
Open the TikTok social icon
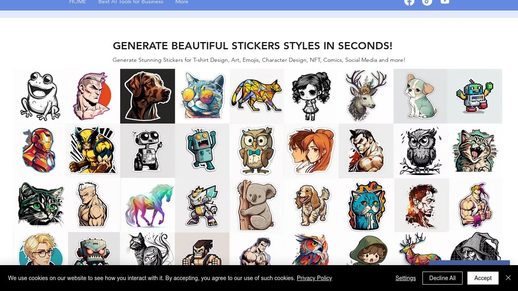pyautogui.click(x=427, y=2)
